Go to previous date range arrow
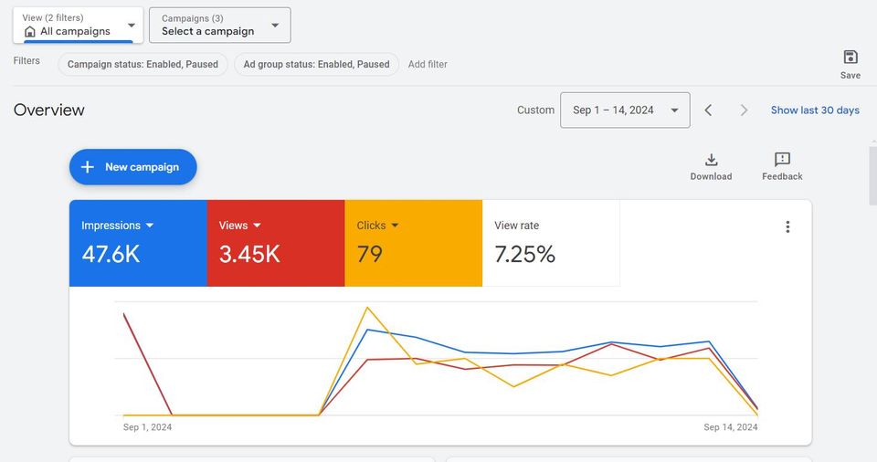The width and height of the screenshot is (877, 462). pos(708,110)
